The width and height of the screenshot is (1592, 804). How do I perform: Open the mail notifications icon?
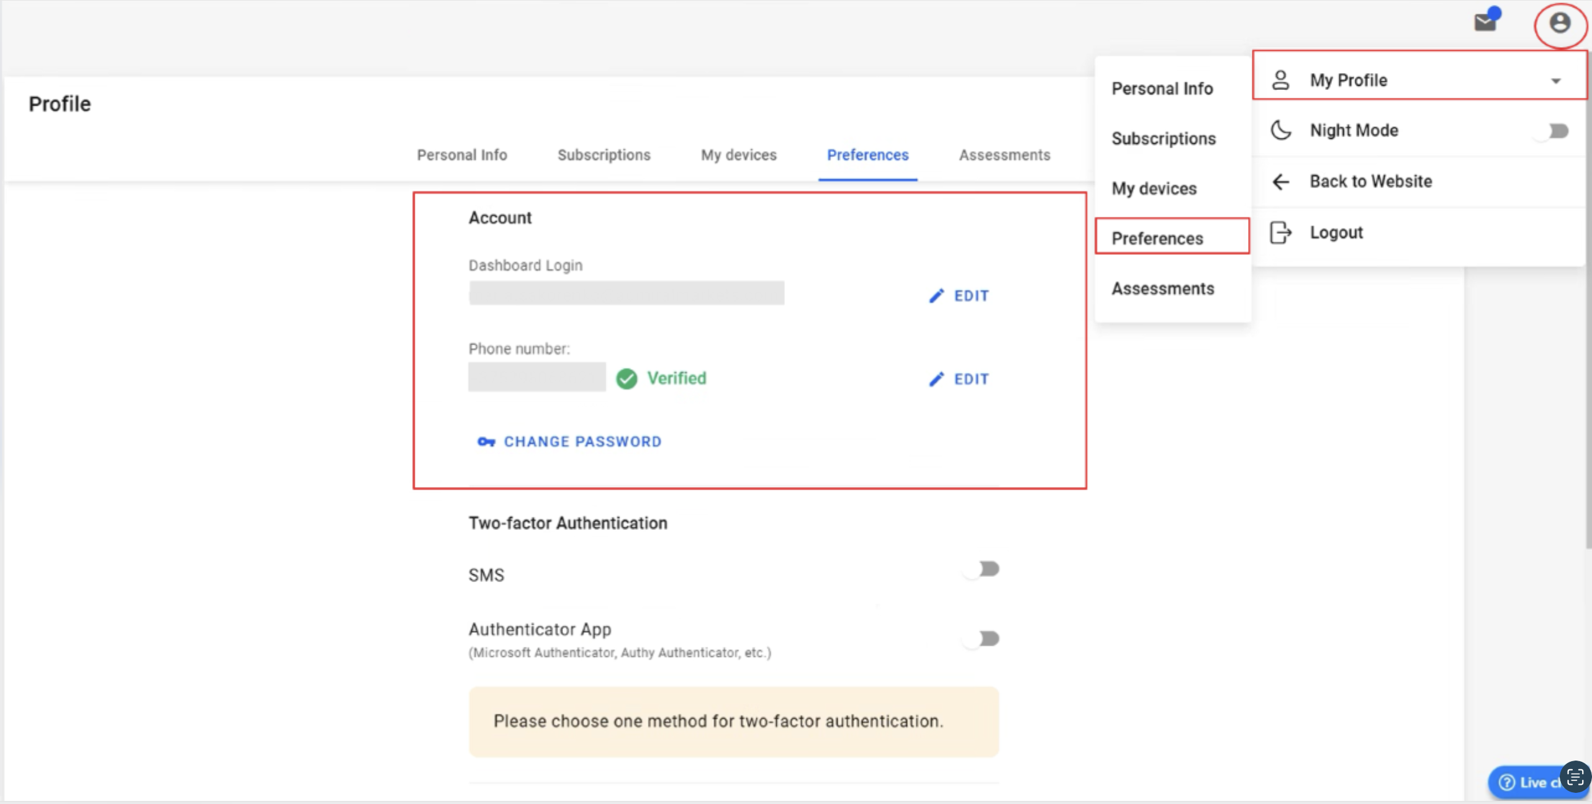coord(1485,22)
